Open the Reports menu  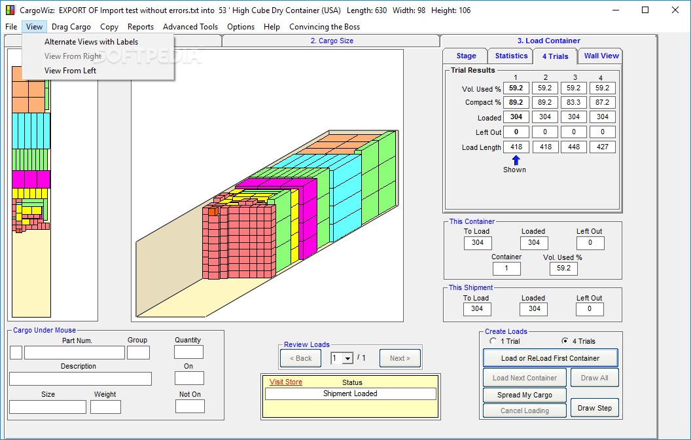(x=141, y=26)
